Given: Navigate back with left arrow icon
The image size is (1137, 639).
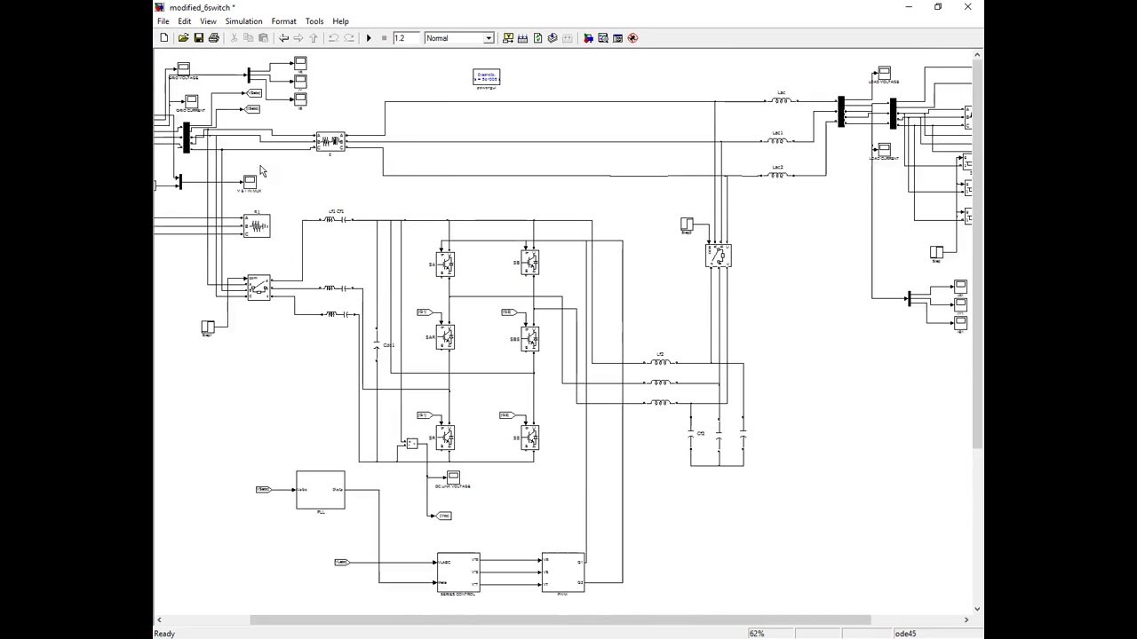Looking at the screenshot, I should pyautogui.click(x=284, y=38).
